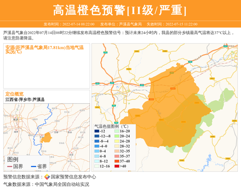
Task: Select the >40 red temperature swatch
Action: pyautogui.click(x=117, y=166)
